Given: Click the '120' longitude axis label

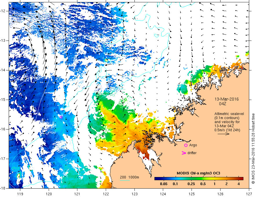Looking at the screenshot, I should pos(49,194).
